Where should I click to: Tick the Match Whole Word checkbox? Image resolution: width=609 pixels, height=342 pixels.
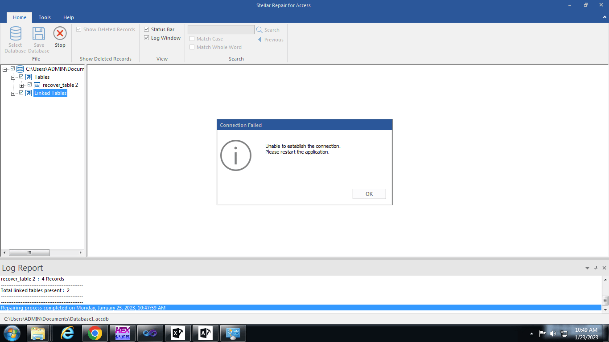pos(192,47)
